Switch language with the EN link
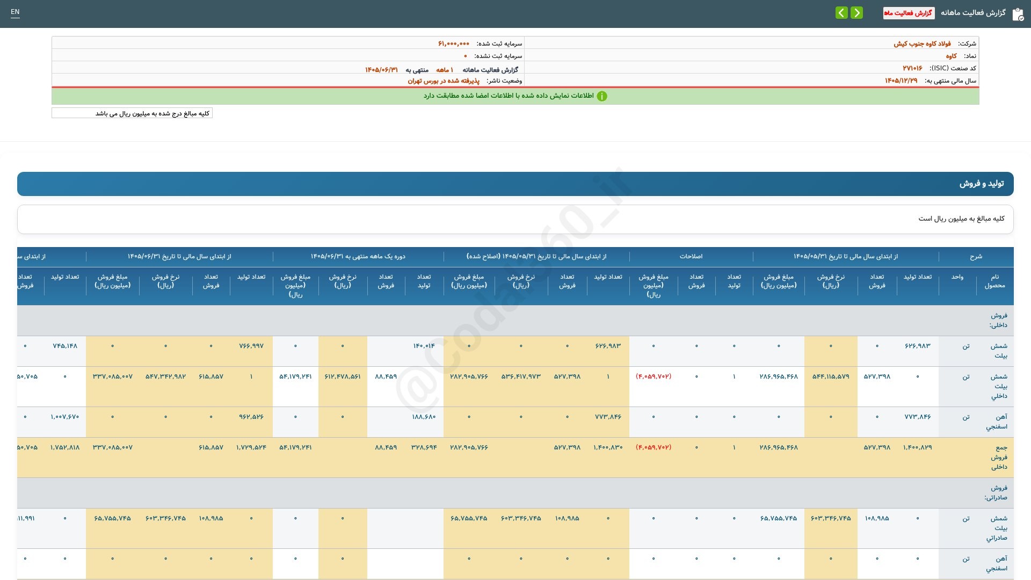 (15, 12)
